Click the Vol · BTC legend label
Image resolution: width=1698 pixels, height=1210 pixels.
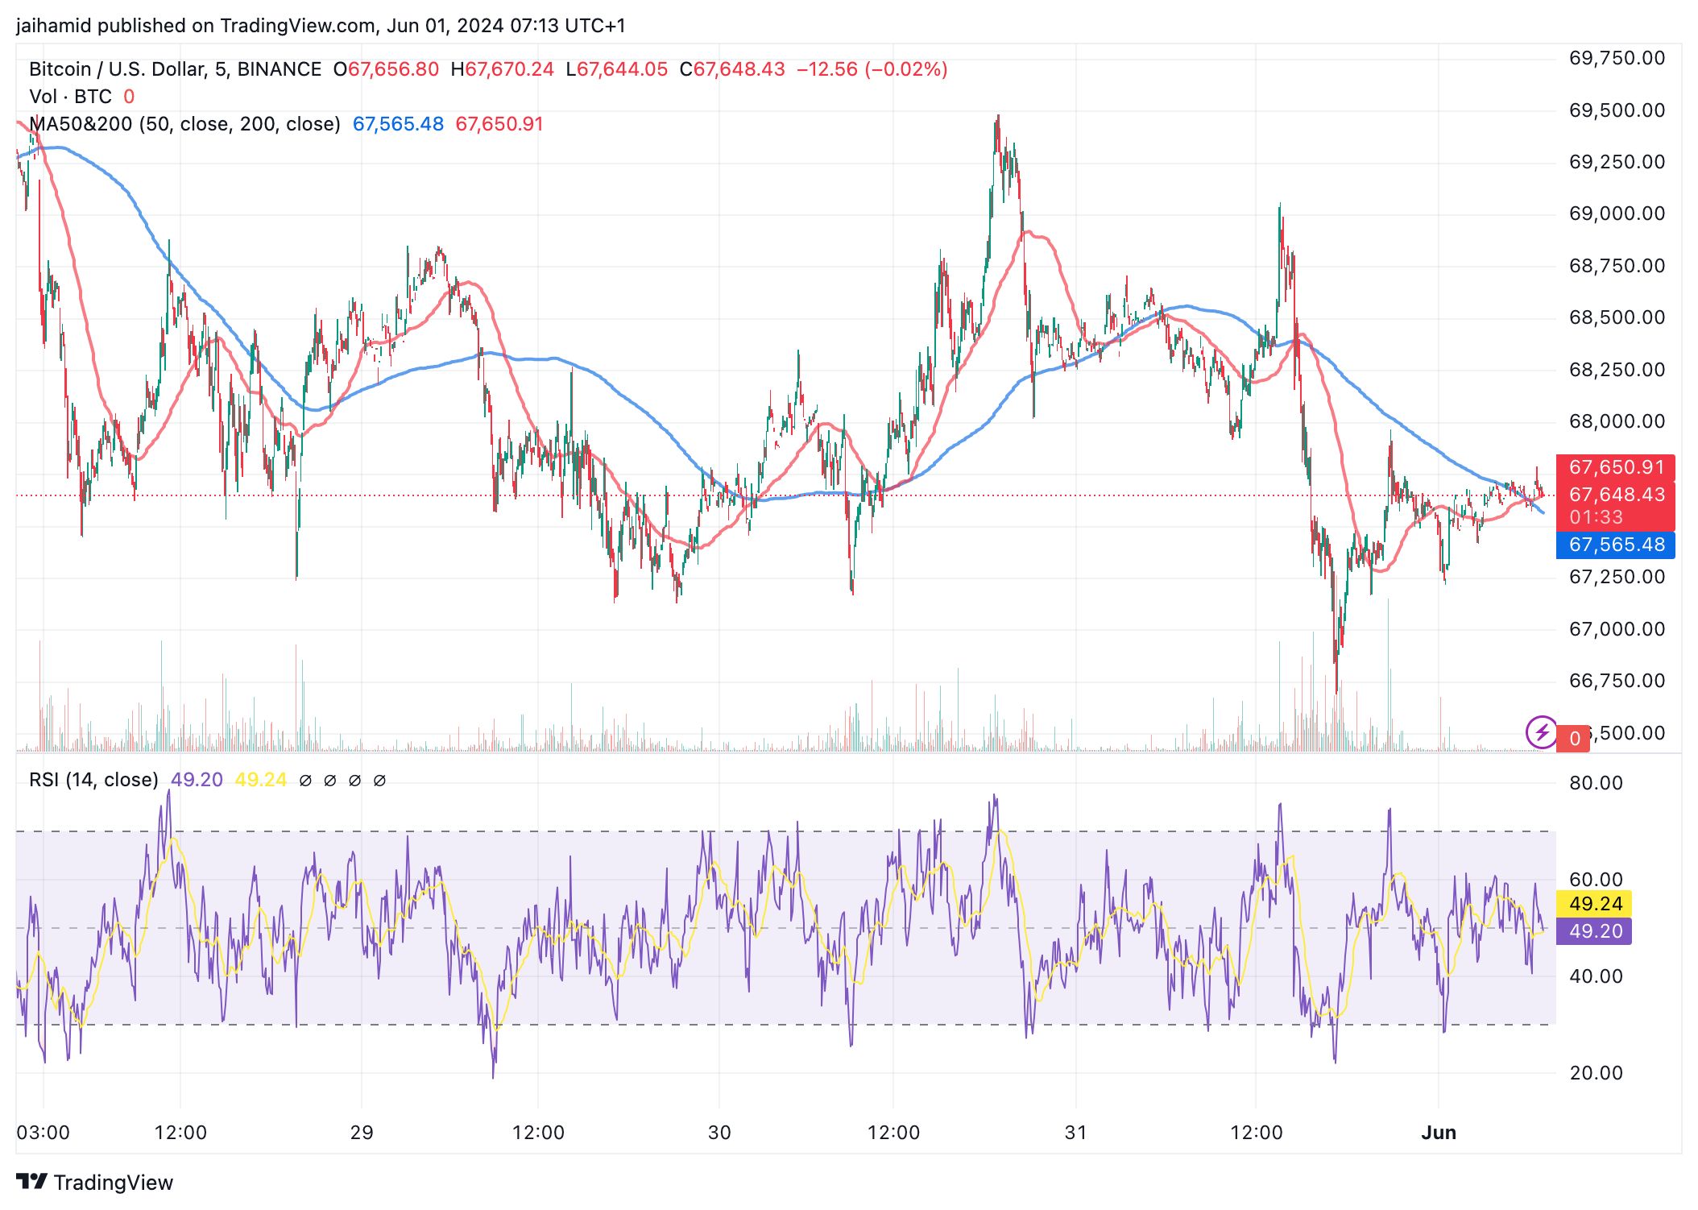[x=70, y=97]
